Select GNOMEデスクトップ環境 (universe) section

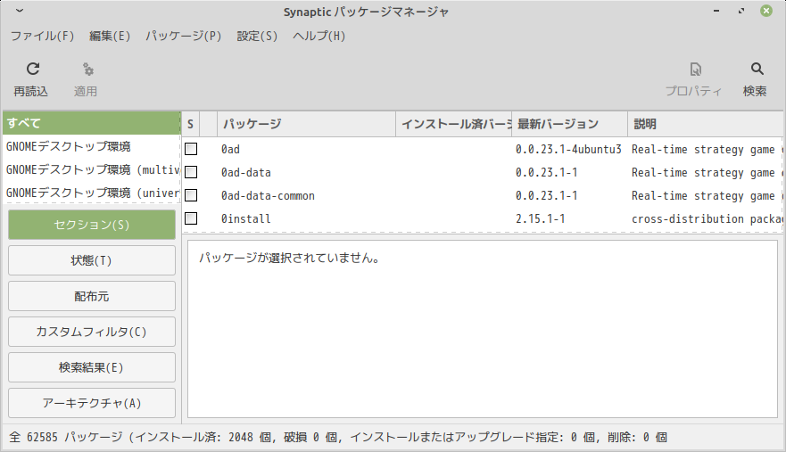click(x=91, y=193)
